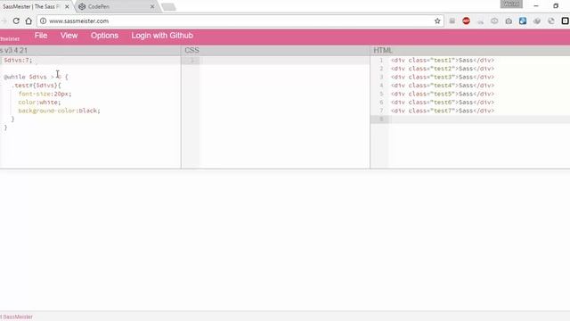Click the SassMeister footer link
Image resolution: width=570 pixels, height=321 pixels.
click(x=17, y=317)
